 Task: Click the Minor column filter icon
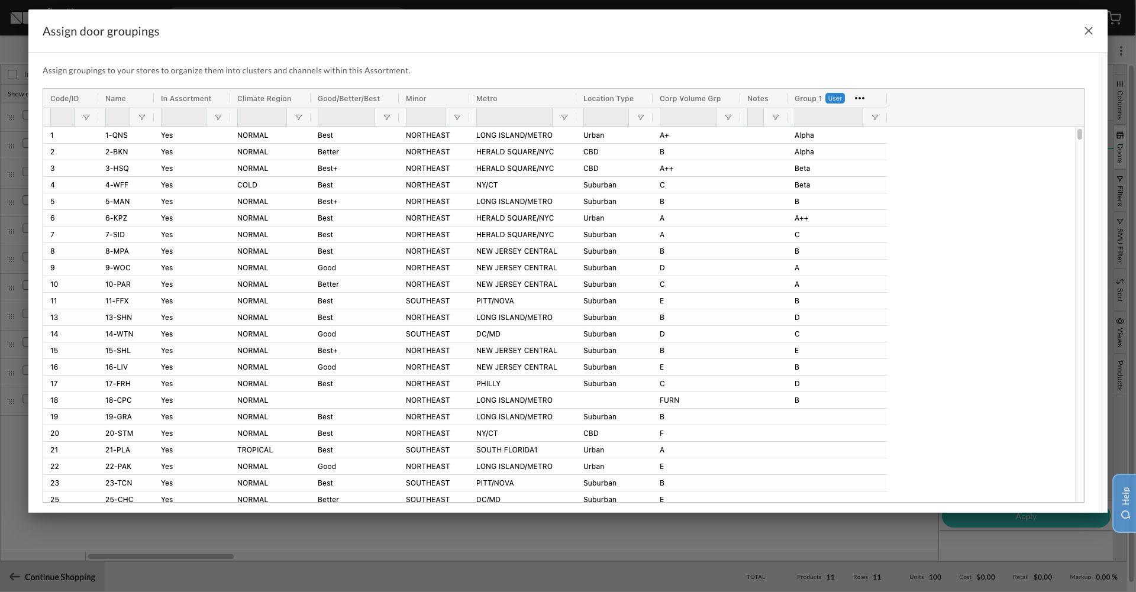(457, 118)
